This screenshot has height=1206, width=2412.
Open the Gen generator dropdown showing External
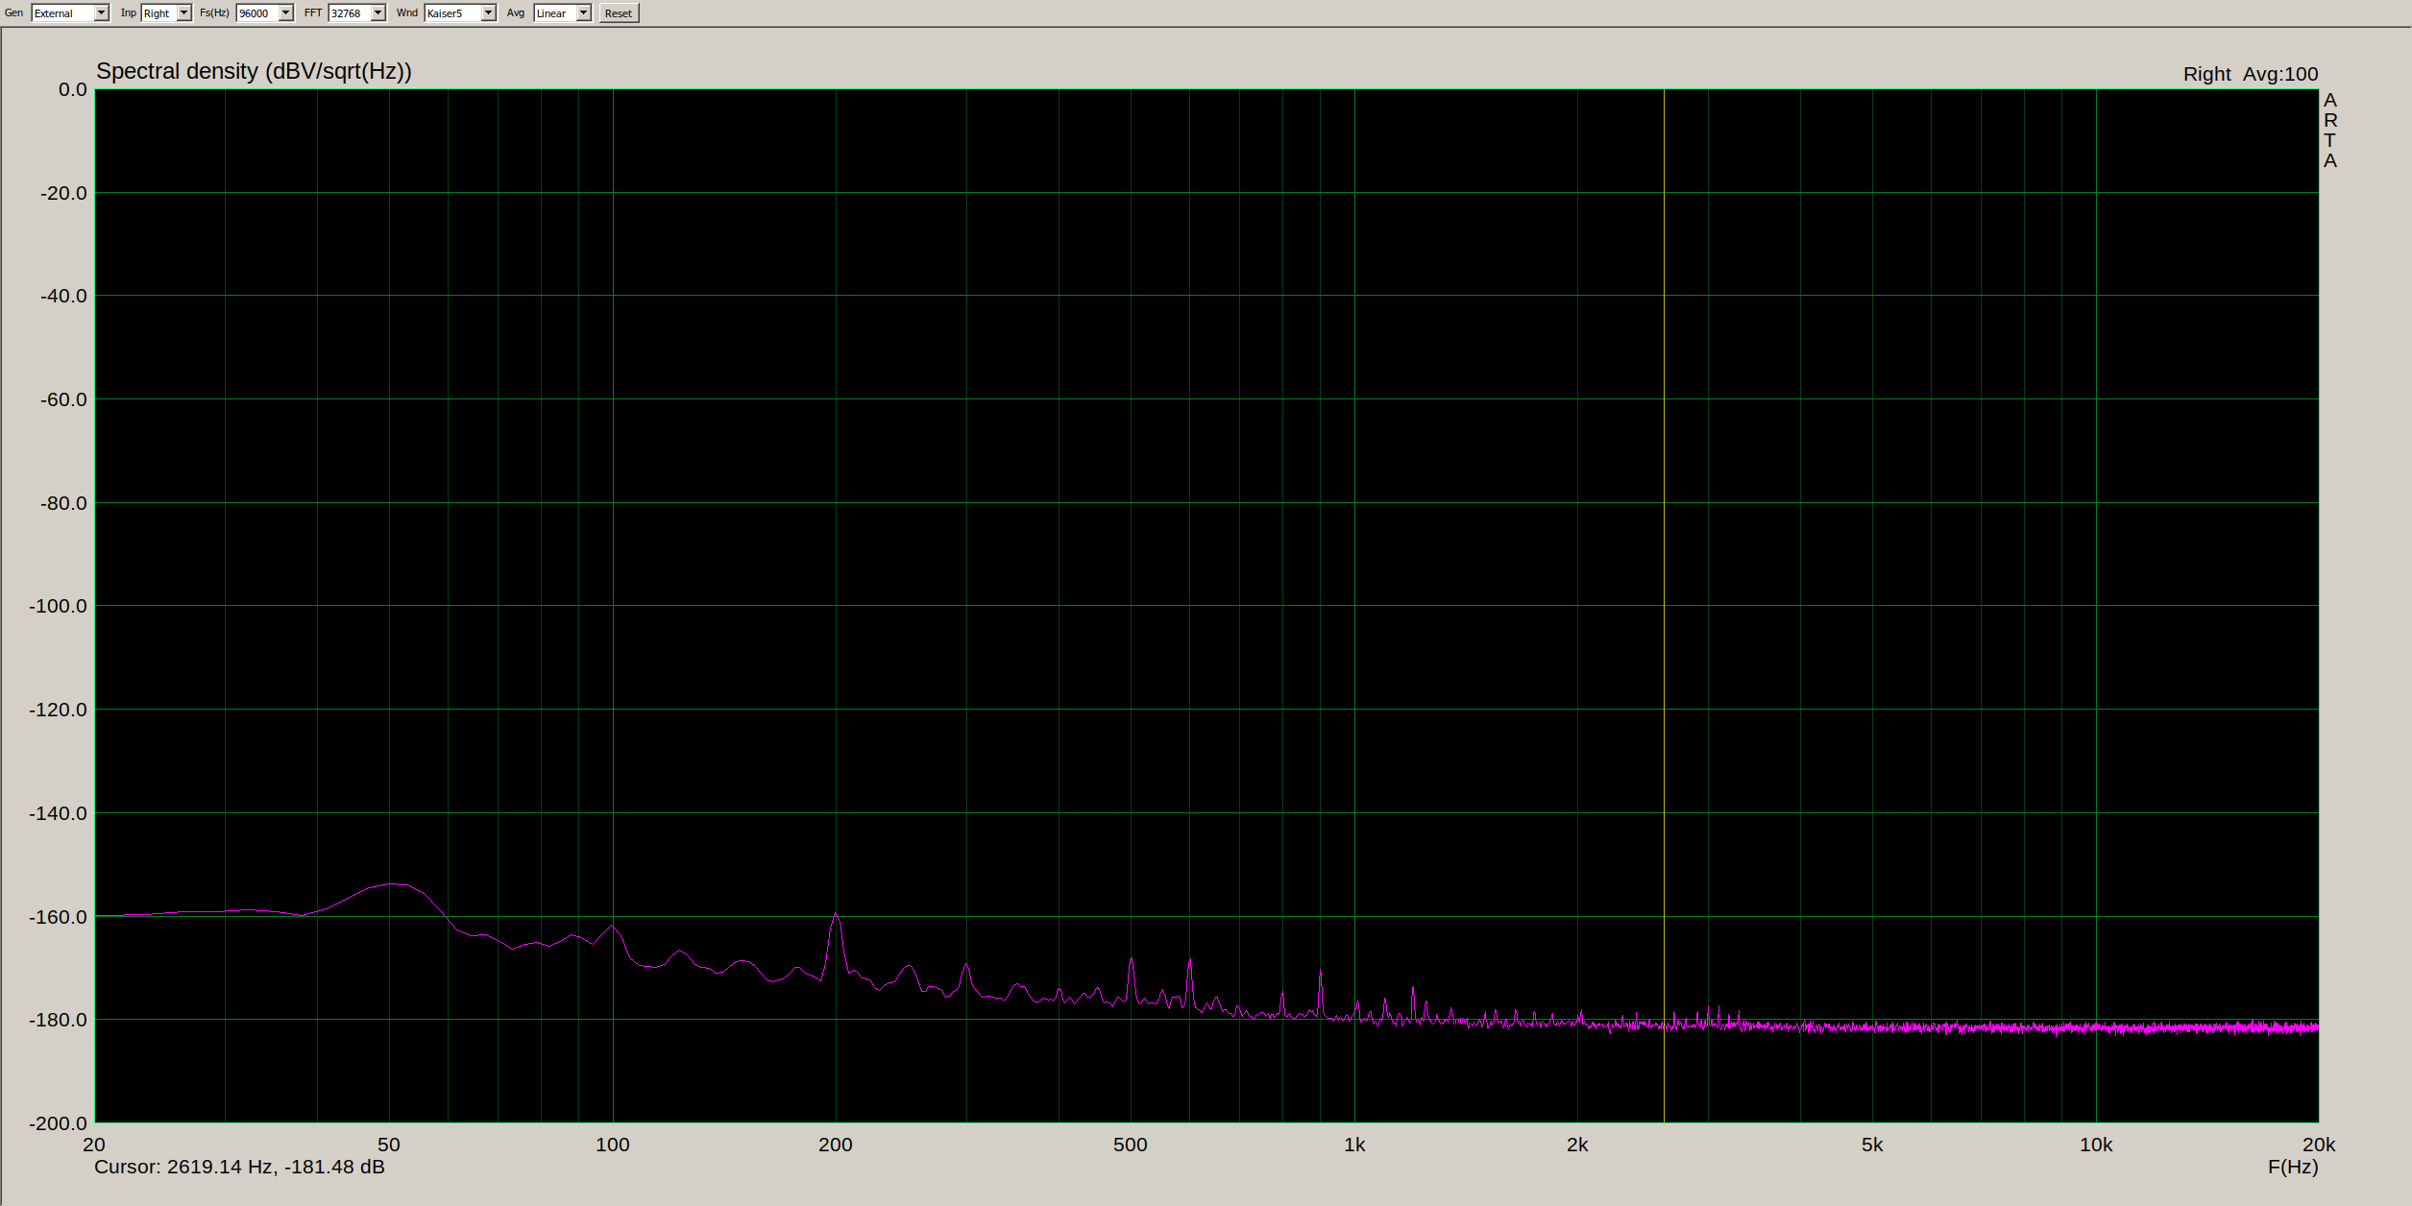[70, 13]
